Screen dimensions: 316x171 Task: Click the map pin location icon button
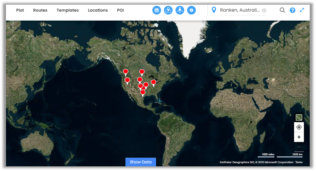168,10
